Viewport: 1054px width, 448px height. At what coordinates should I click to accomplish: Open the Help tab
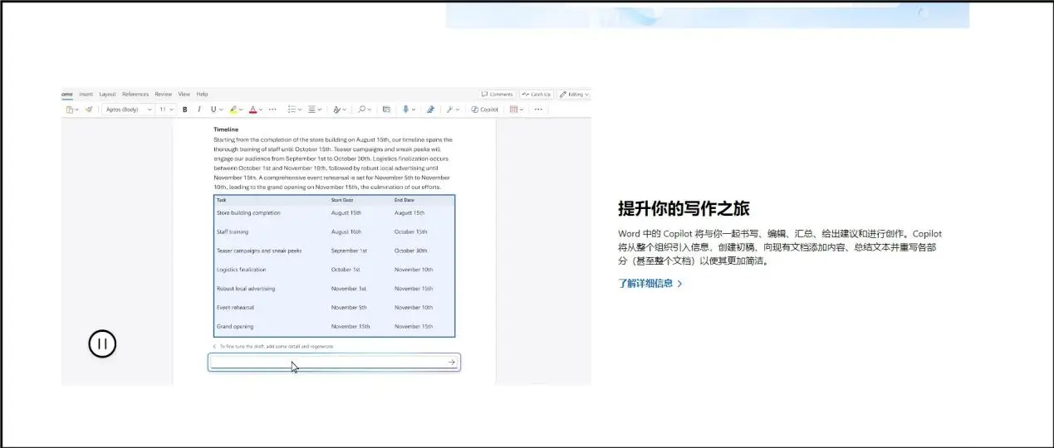(203, 95)
